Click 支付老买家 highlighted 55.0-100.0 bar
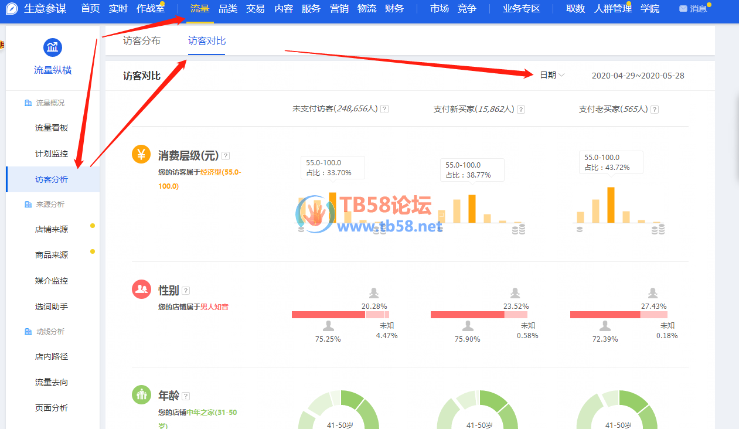This screenshot has height=429, width=739. click(x=611, y=205)
